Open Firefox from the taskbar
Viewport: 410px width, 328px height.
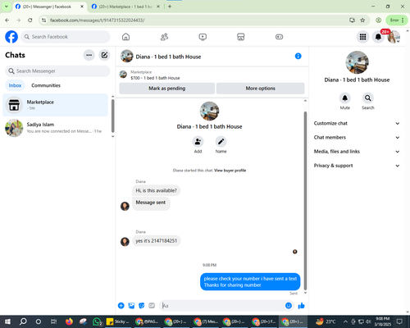(69, 321)
